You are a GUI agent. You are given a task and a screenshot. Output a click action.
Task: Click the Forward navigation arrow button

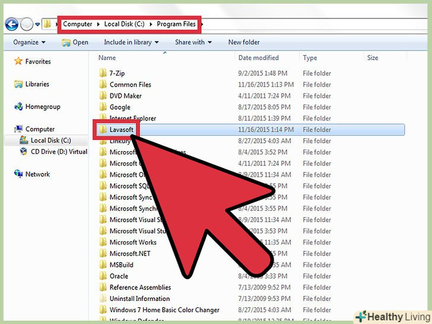pos(27,24)
